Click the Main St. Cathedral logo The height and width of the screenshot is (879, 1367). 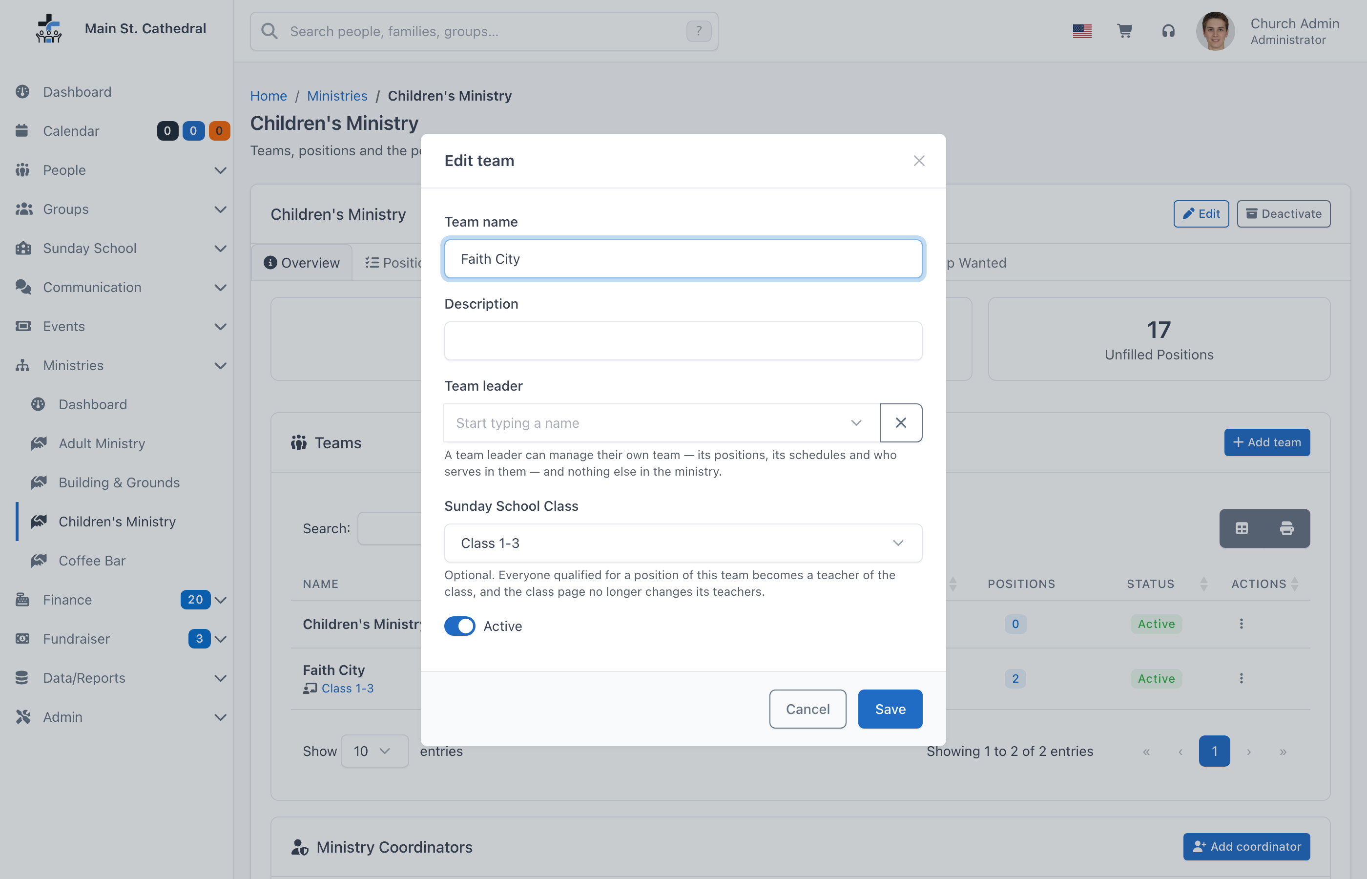pos(48,28)
